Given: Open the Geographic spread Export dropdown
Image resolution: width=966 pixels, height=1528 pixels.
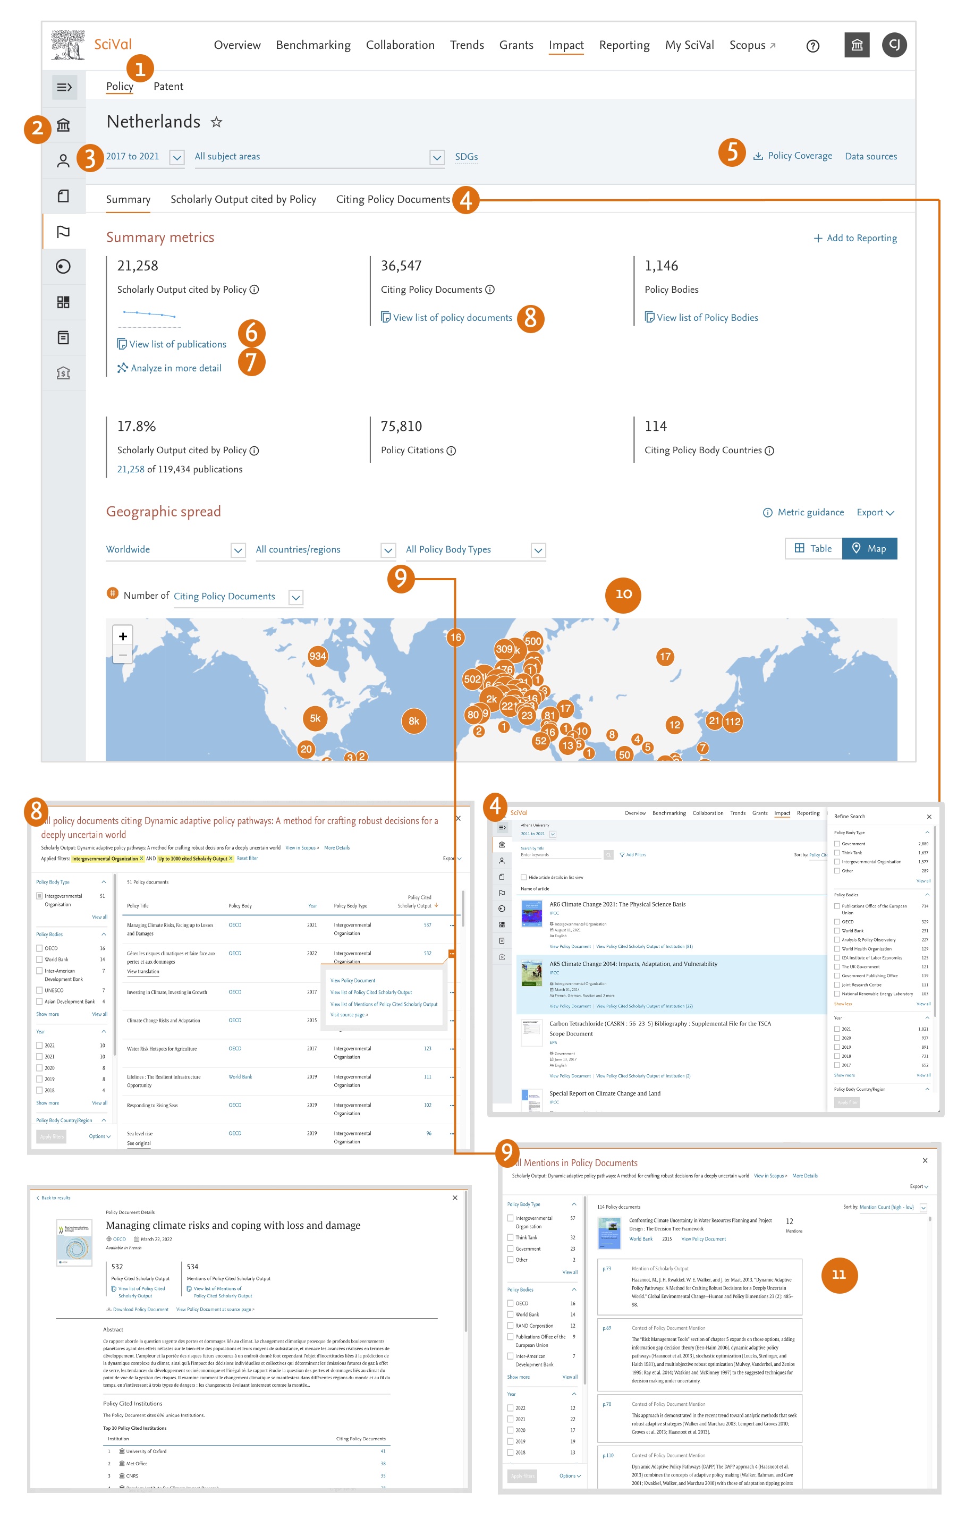Looking at the screenshot, I should 875,513.
